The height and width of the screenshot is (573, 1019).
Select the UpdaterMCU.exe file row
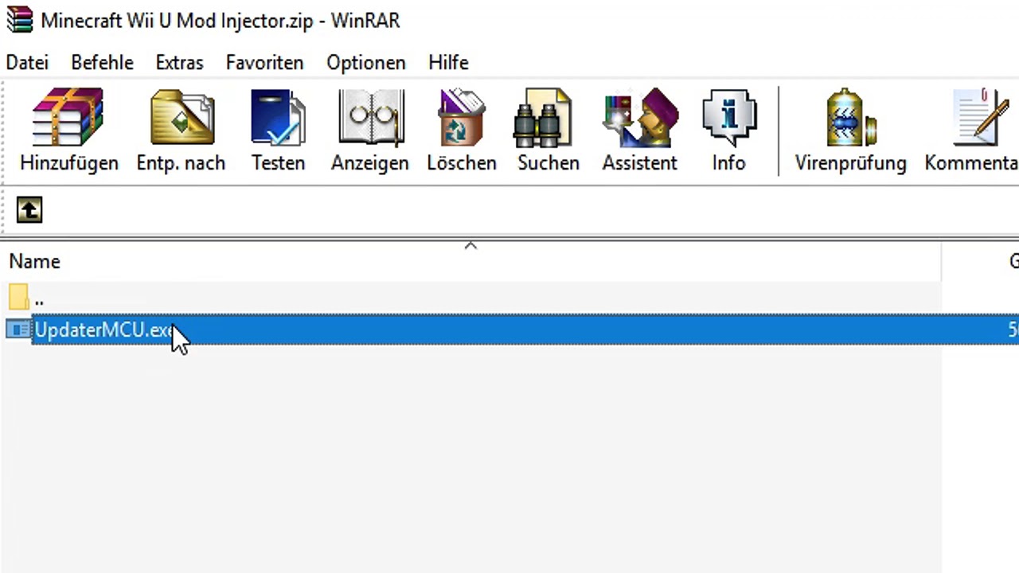[509, 329]
